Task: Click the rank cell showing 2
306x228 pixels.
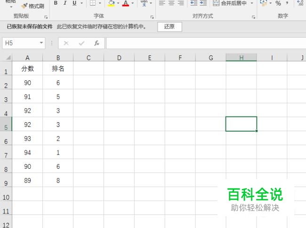Action: [x=58, y=138]
